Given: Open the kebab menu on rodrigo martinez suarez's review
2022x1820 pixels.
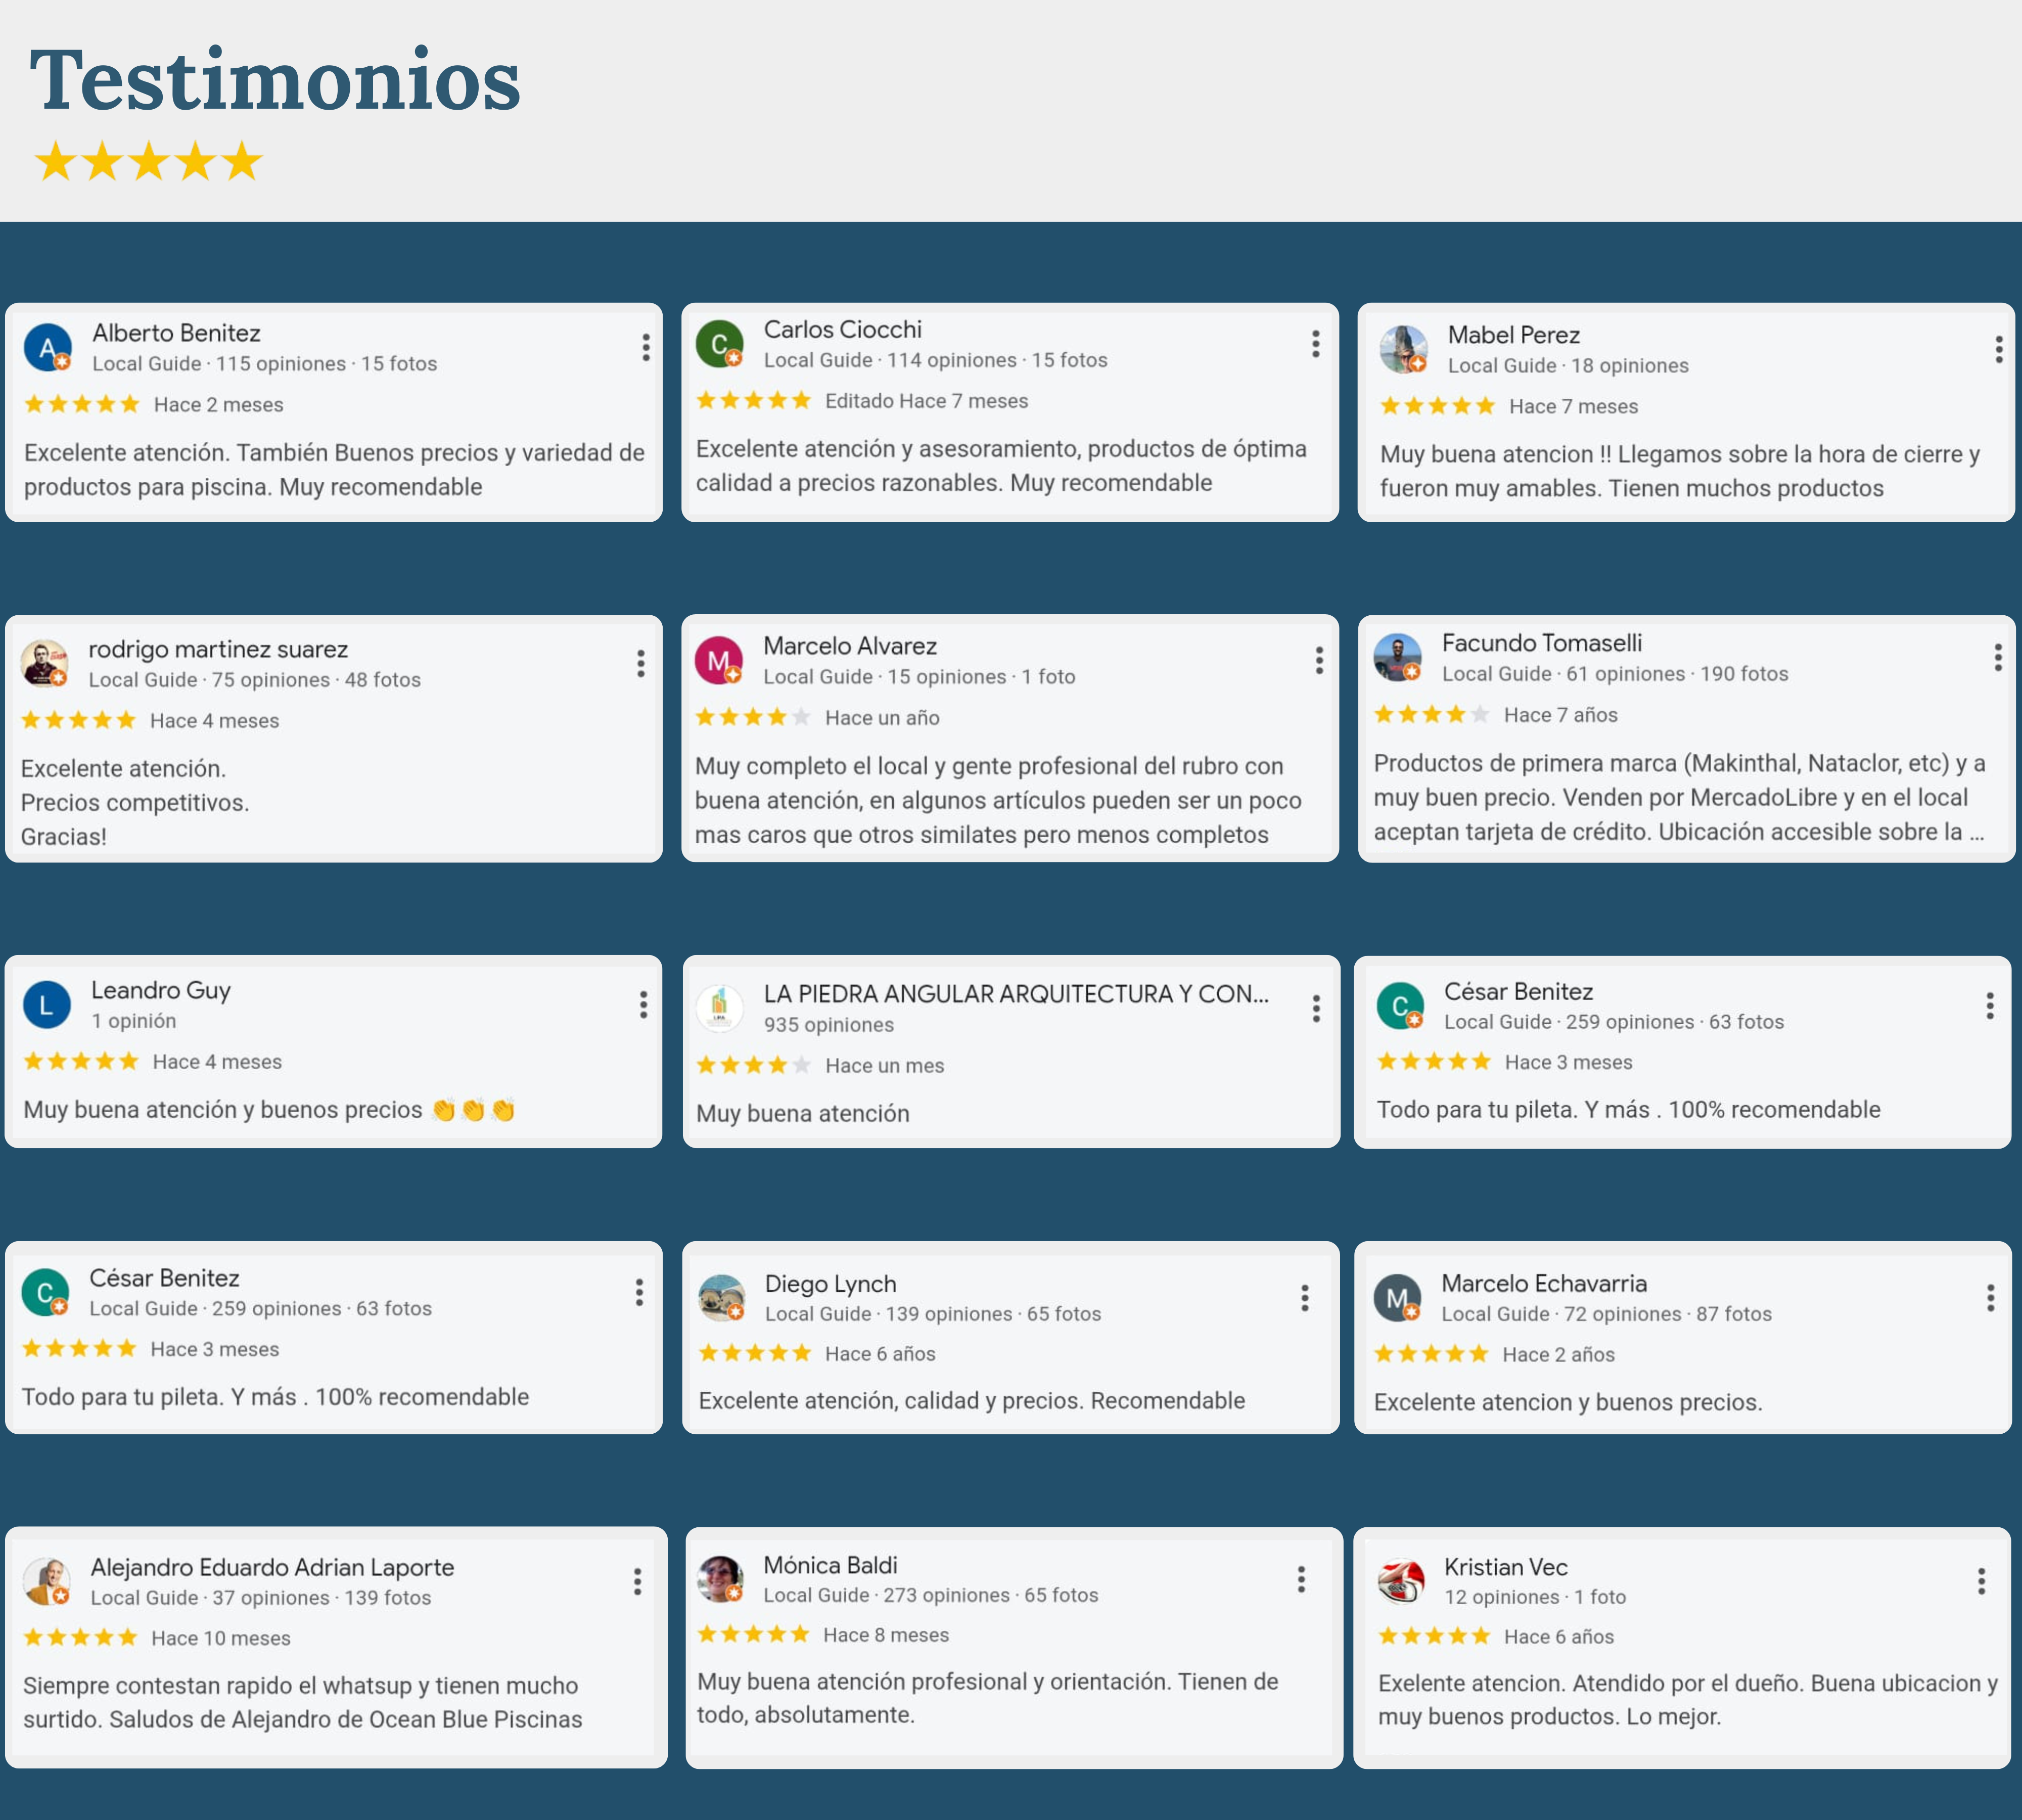Looking at the screenshot, I should [x=641, y=663].
